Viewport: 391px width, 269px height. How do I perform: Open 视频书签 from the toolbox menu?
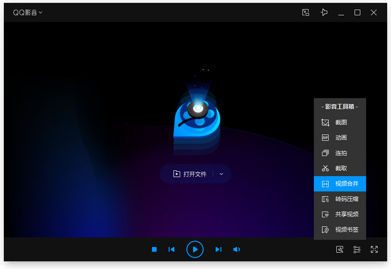pos(340,230)
